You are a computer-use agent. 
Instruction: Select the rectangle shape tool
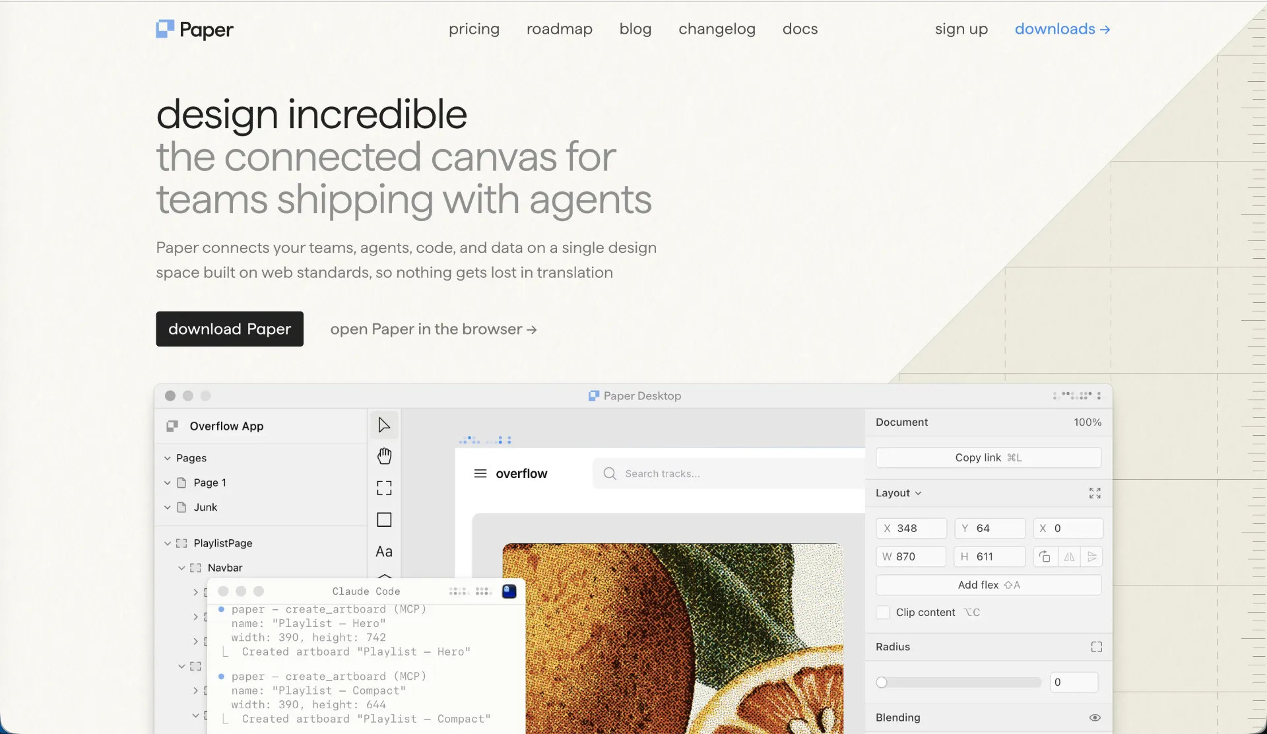tap(384, 519)
